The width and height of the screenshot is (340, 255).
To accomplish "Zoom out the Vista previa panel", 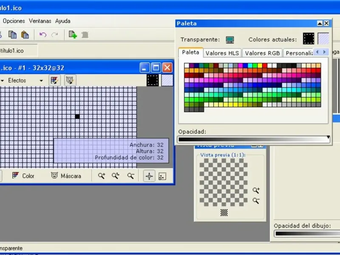I will [256, 201].
